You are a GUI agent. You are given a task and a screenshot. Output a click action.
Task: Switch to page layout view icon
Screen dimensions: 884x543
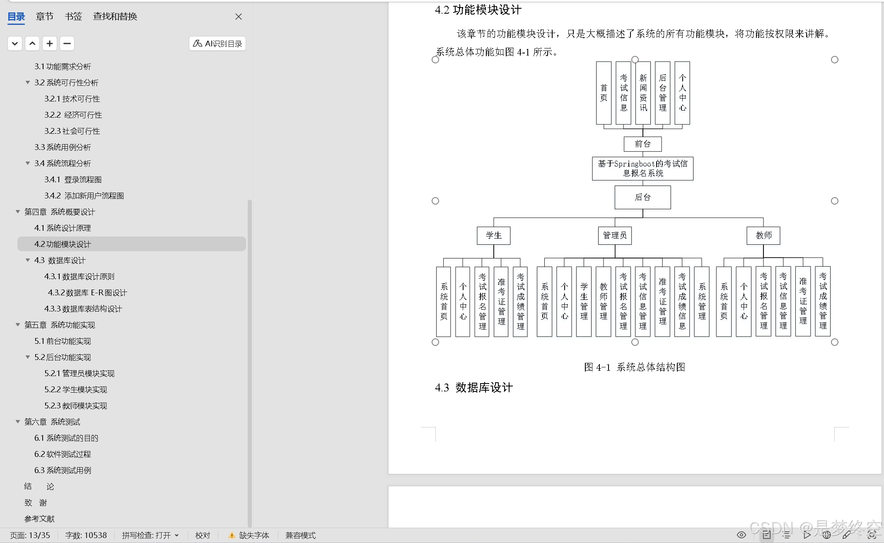pos(766,535)
